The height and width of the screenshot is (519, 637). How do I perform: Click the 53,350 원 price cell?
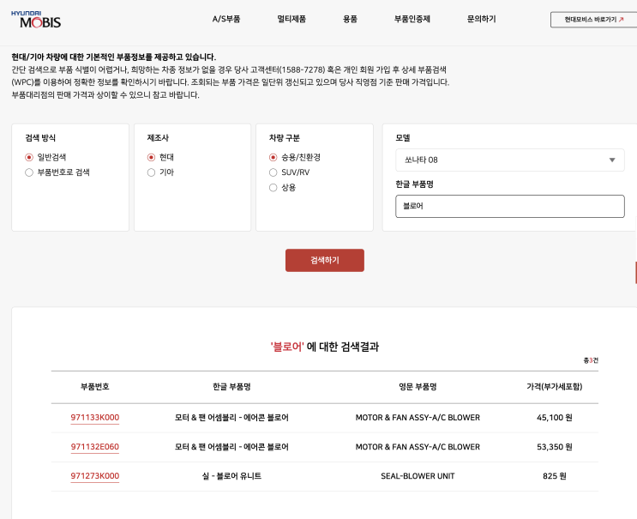click(555, 447)
